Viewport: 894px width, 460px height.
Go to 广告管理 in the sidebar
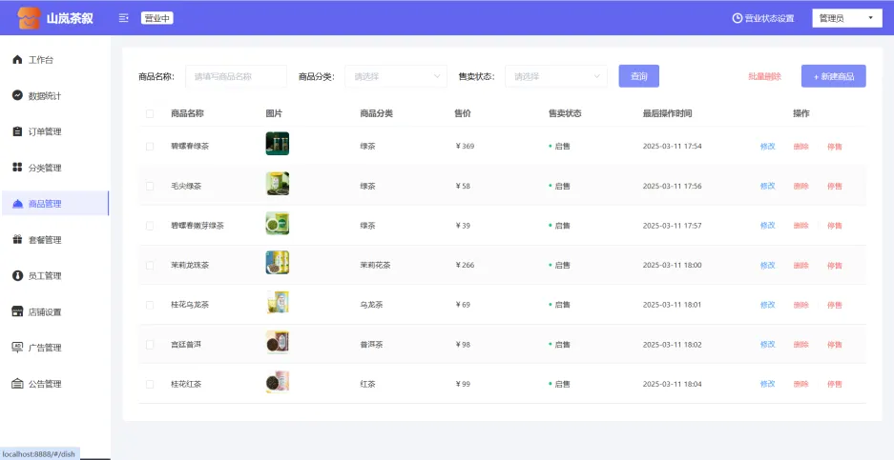tap(44, 348)
